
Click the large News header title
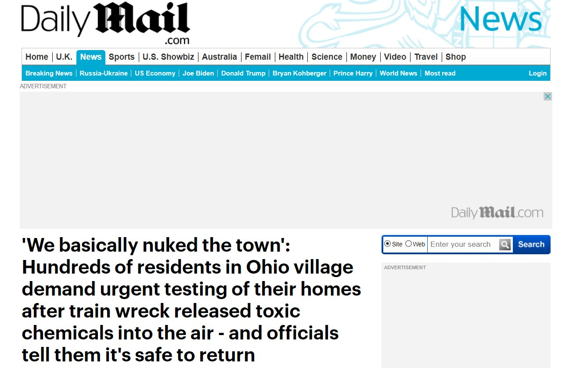tap(501, 19)
